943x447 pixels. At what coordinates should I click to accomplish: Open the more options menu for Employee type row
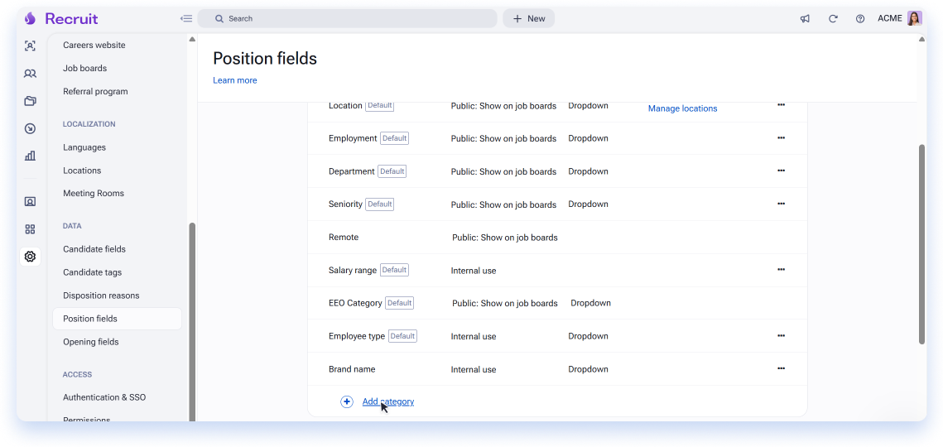[x=782, y=336]
